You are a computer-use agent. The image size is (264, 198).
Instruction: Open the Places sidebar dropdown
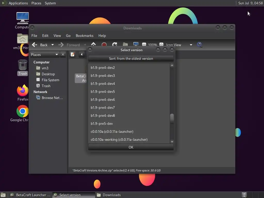(44, 55)
